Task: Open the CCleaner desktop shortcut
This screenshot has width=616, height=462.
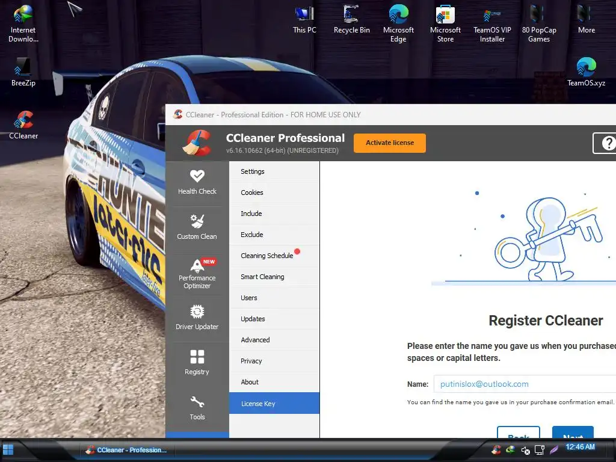Action: 23,125
